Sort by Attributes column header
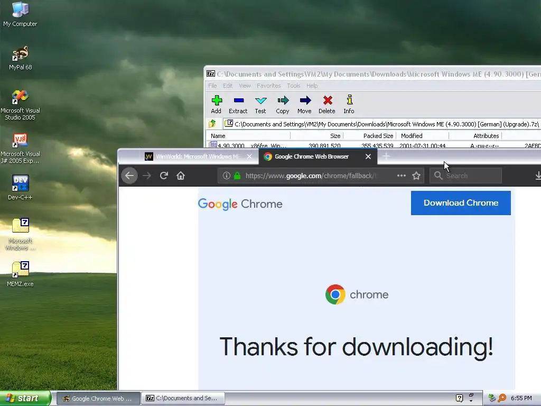Viewport: 541px width, 406px height. tap(475, 136)
